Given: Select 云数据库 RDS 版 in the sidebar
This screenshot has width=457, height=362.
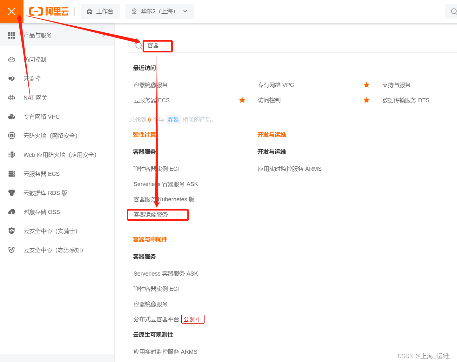Looking at the screenshot, I should click(x=45, y=193).
